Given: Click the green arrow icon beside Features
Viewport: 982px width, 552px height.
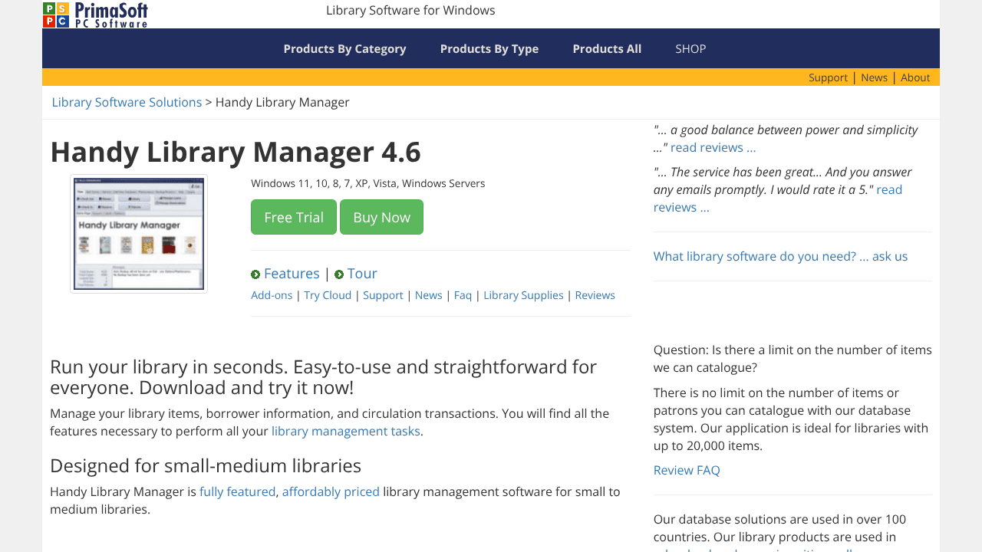Looking at the screenshot, I should point(255,274).
